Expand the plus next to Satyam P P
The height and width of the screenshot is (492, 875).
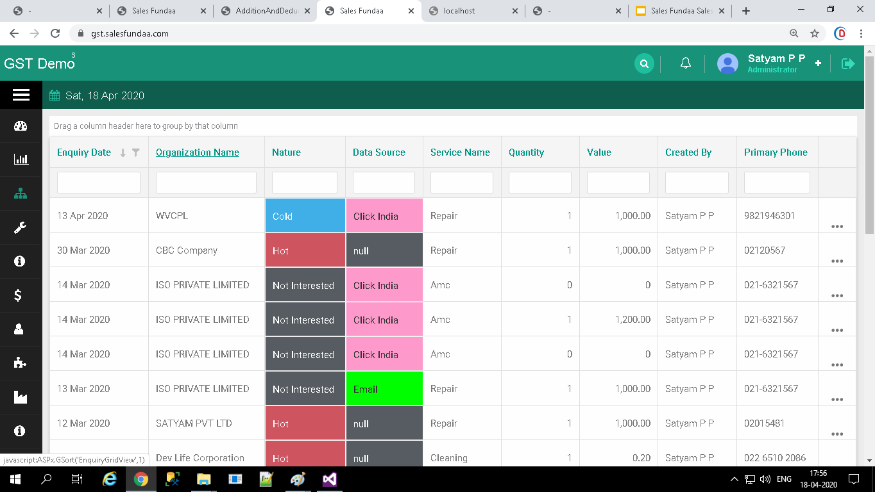pos(818,63)
